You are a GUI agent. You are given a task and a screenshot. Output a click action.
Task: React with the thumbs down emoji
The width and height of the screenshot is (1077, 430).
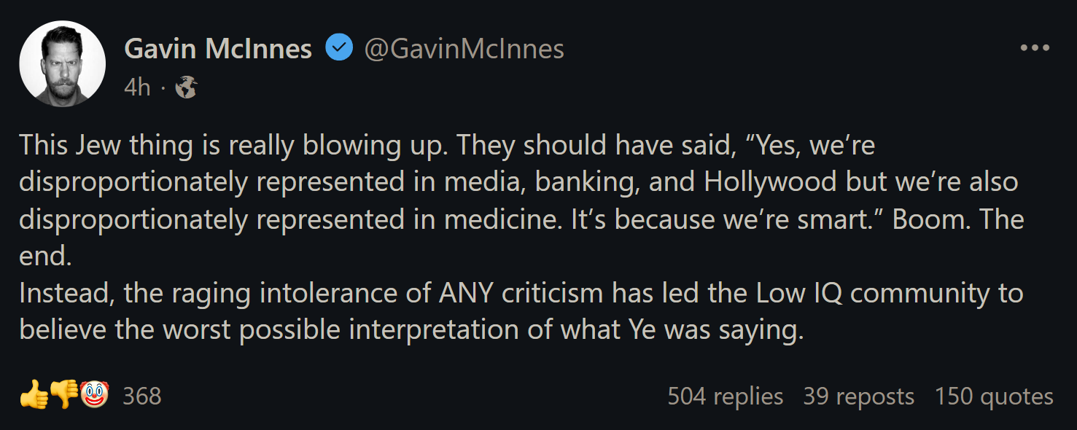[64, 396]
